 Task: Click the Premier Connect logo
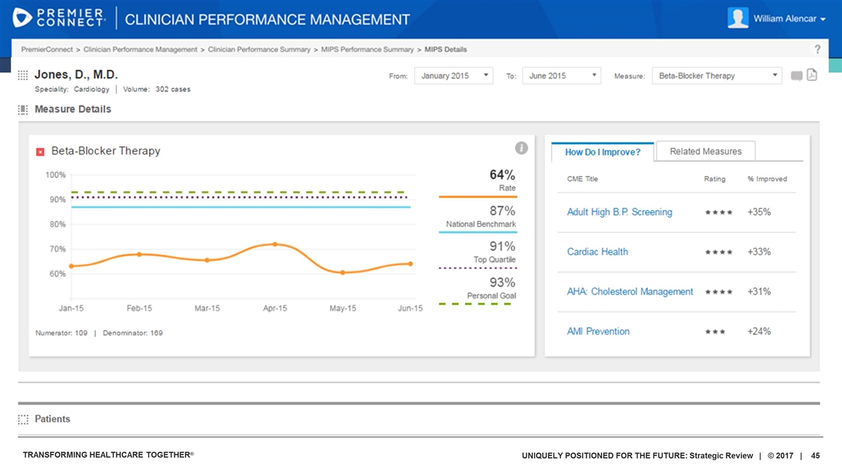(59, 18)
